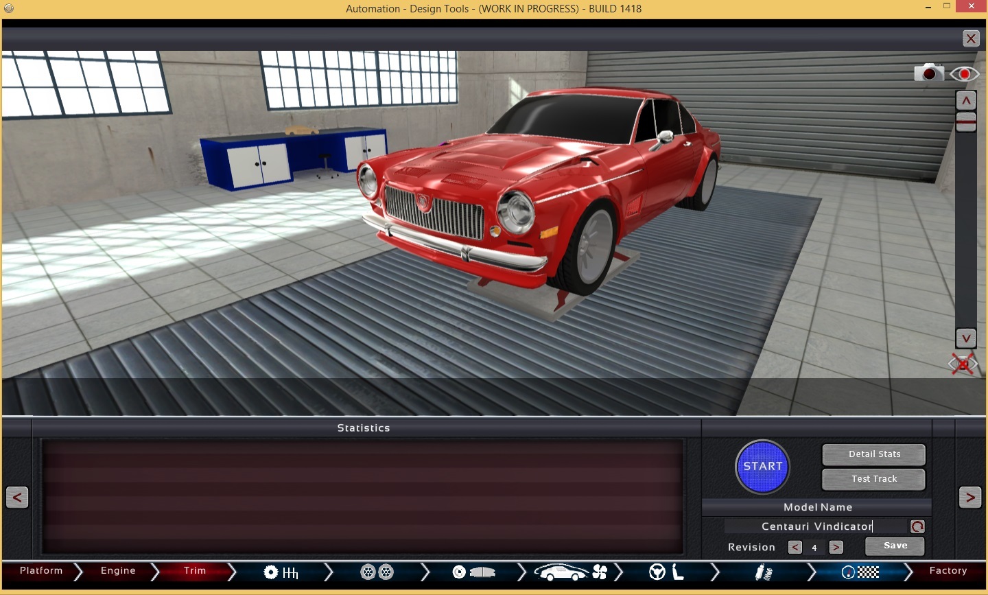This screenshot has height=595, width=988.
Task: Open the interior tab with steering wheel icon
Action: [x=666, y=572]
